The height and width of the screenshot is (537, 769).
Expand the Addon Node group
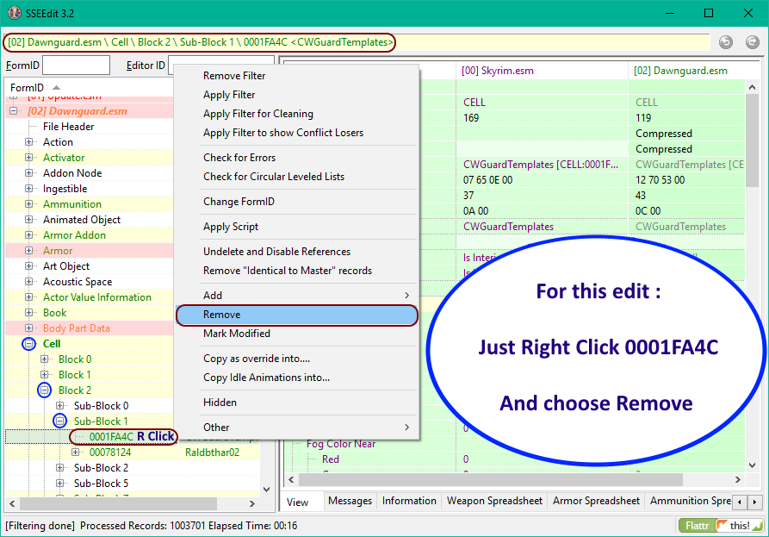point(29,172)
